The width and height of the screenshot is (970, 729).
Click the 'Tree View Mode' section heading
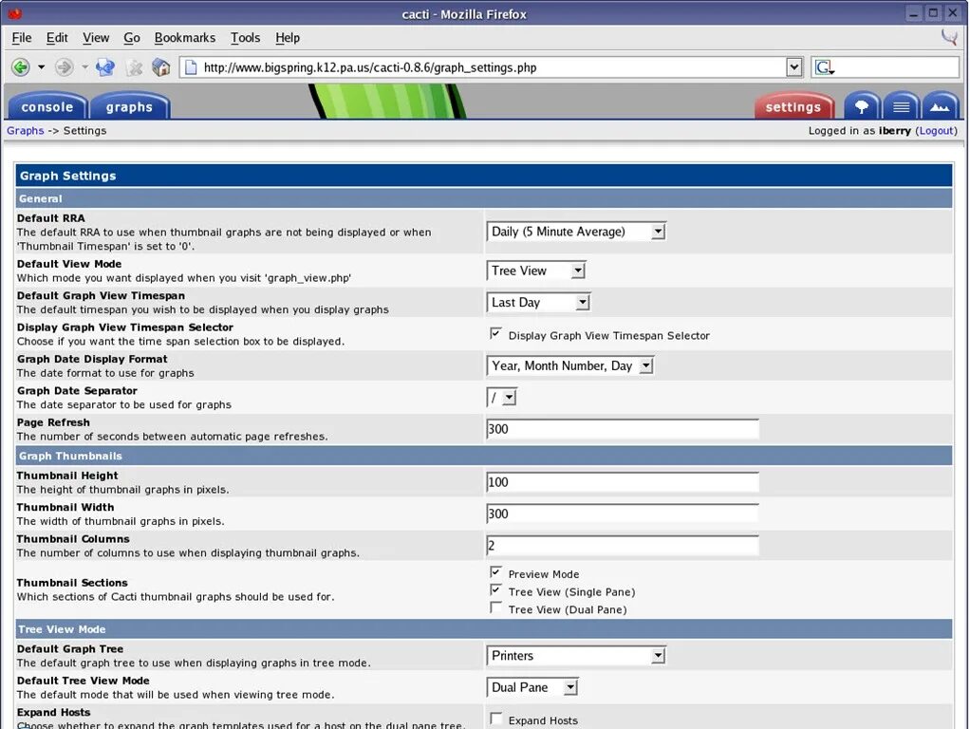click(x=62, y=629)
